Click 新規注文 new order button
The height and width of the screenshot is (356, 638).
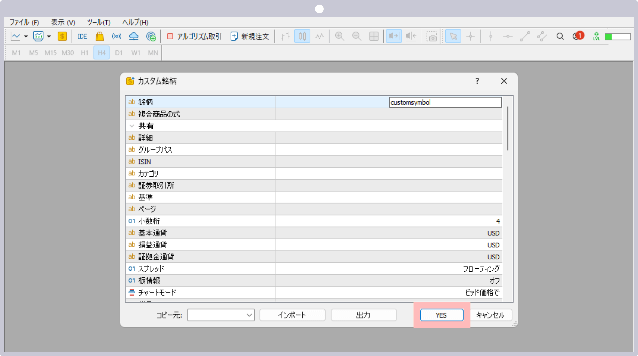250,36
